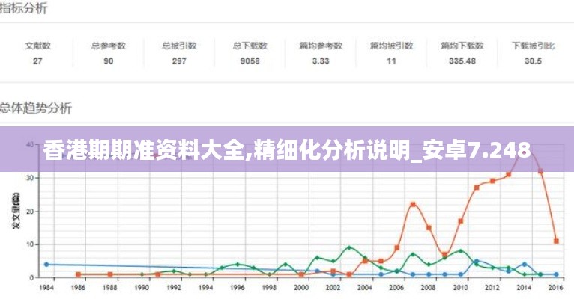Select the orange data point at 2015

(540, 171)
